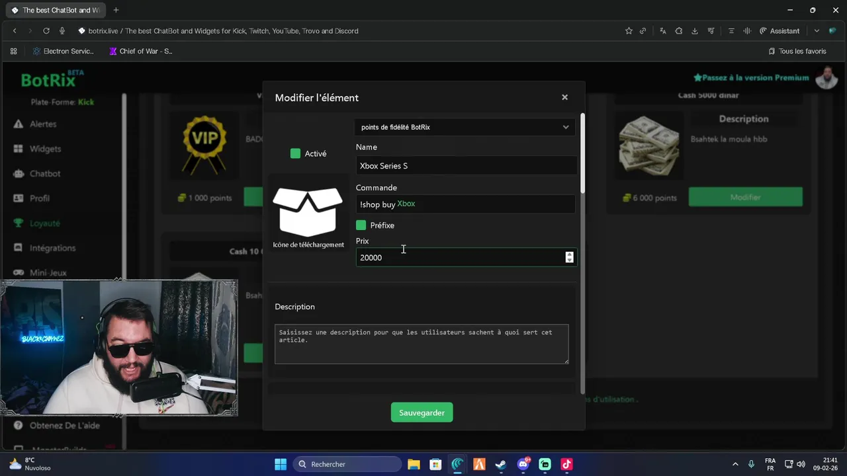
Task: Open Electron Servic.. bookmark
Action: [x=63, y=51]
